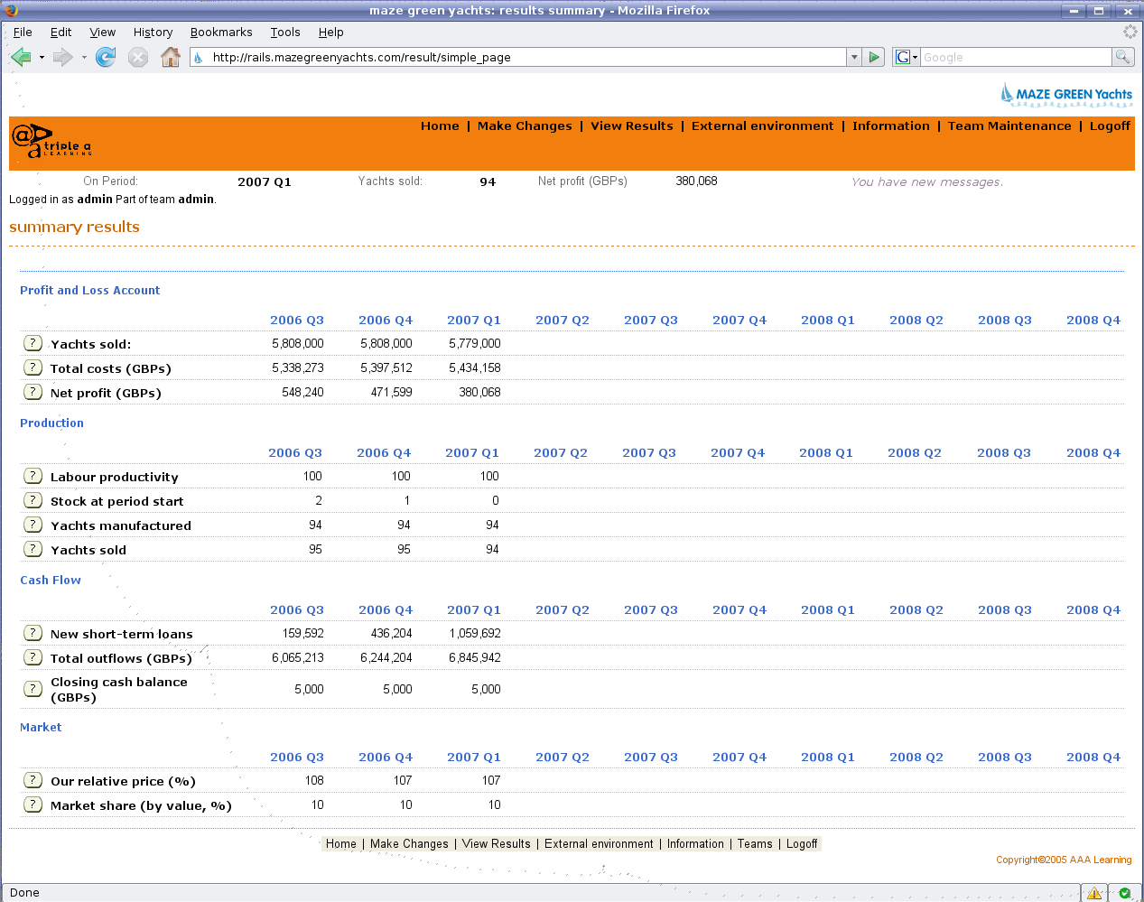Open help for Net profit (GBPs) row
The image size is (1144, 902).
pos(33,392)
